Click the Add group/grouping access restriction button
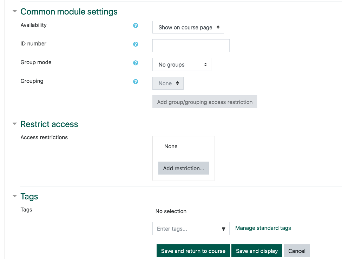The width and height of the screenshot is (342, 259). click(204, 102)
